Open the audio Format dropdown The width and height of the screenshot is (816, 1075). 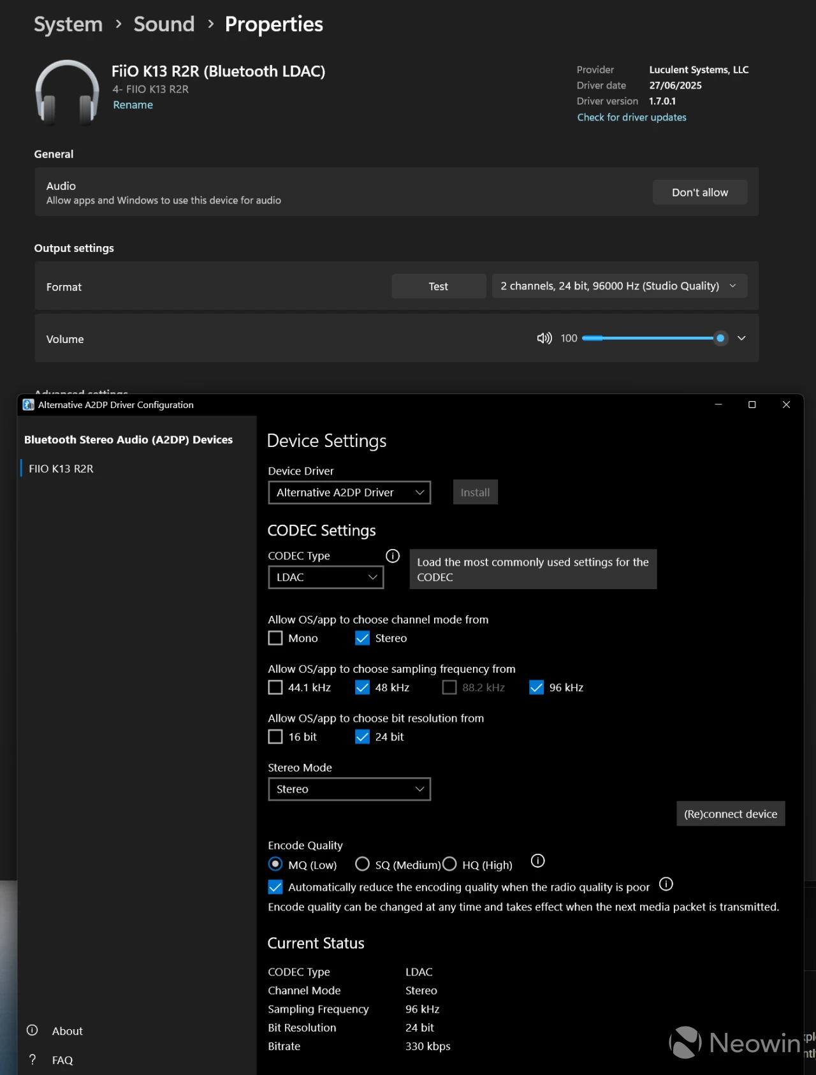[619, 286]
